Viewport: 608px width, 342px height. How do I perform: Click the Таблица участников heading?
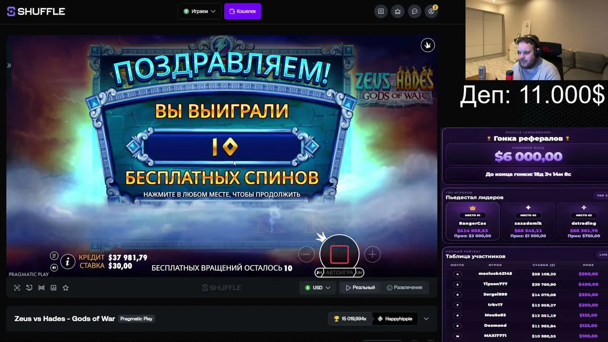tap(475, 256)
